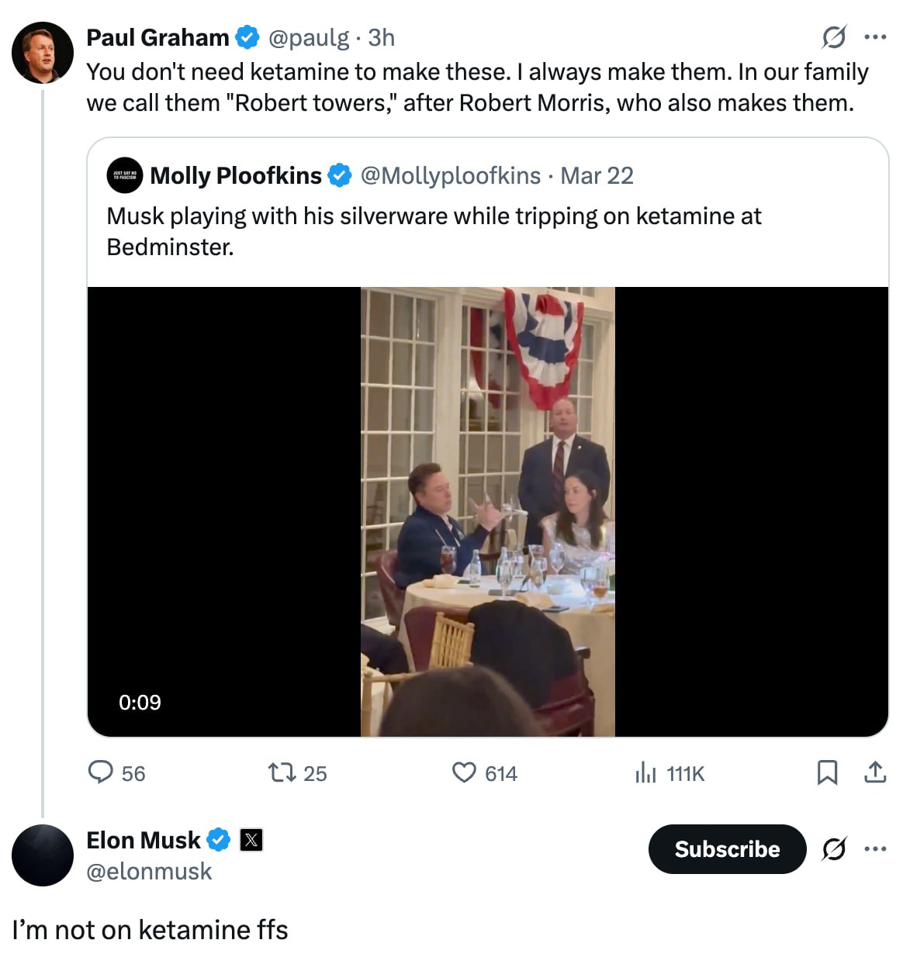Open Elon Musk's profile avatar
This screenshot has width=903, height=957.
43,855
